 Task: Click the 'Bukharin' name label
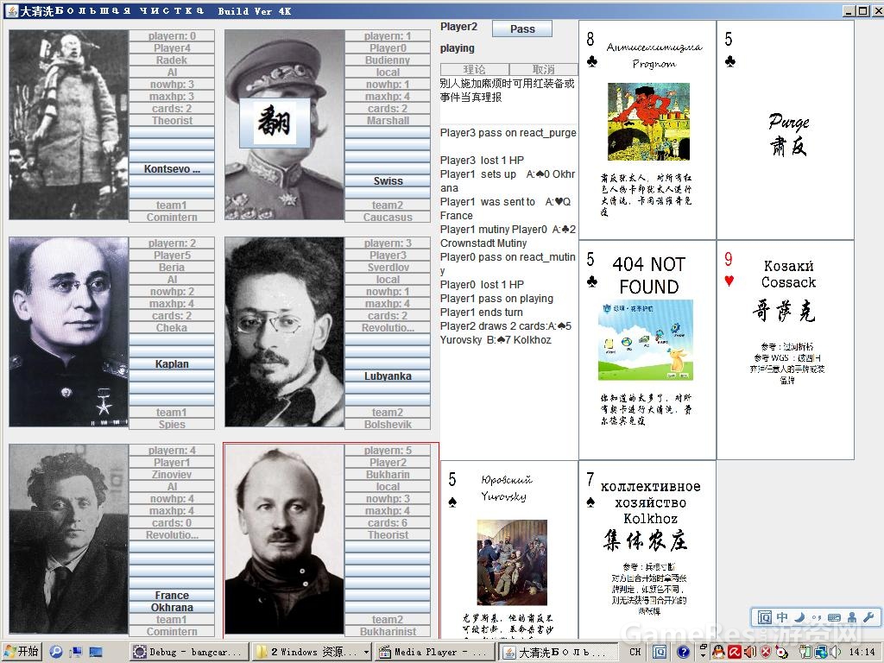coord(388,475)
